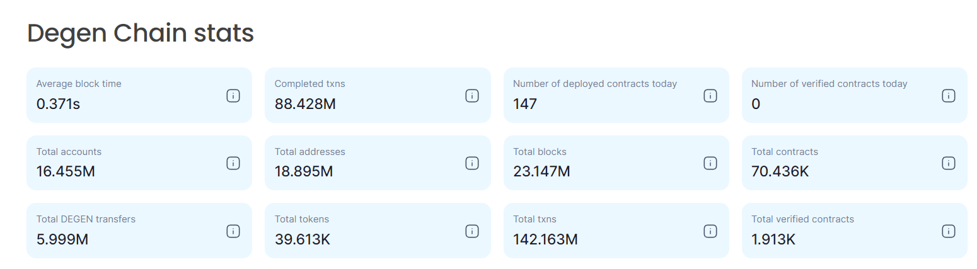This screenshot has height=269, width=977.
Task: Select Number of verified contracts today label
Action: click(x=830, y=84)
